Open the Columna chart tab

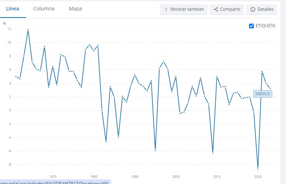pyautogui.click(x=44, y=9)
